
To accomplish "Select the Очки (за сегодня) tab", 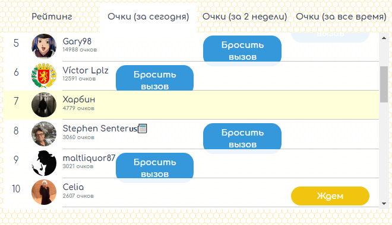I will pos(148,17).
